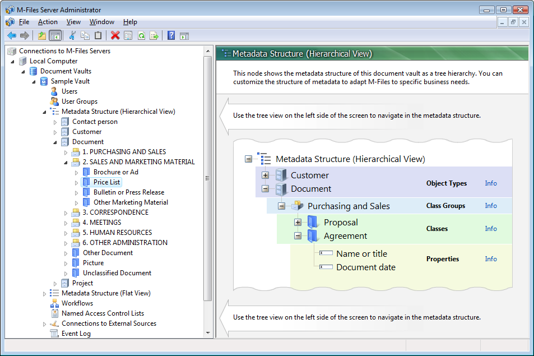The image size is (534, 356).
Task: Click the Paste clipboard icon
Action: (98, 35)
